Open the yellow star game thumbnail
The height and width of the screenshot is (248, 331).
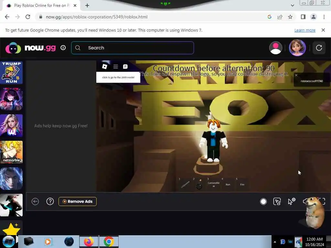click(11, 228)
